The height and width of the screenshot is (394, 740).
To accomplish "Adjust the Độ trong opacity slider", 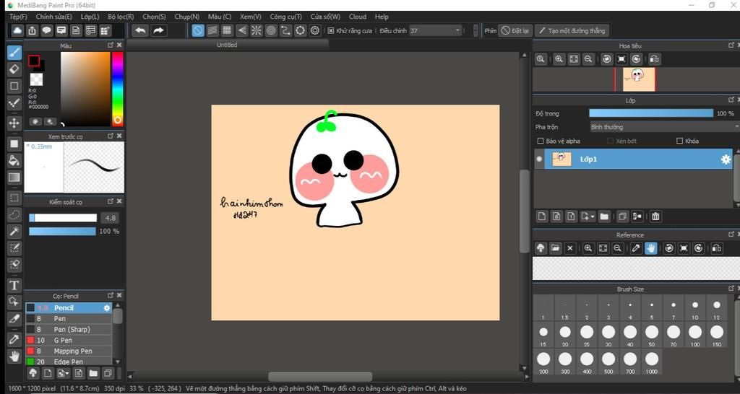I will pyautogui.click(x=650, y=113).
